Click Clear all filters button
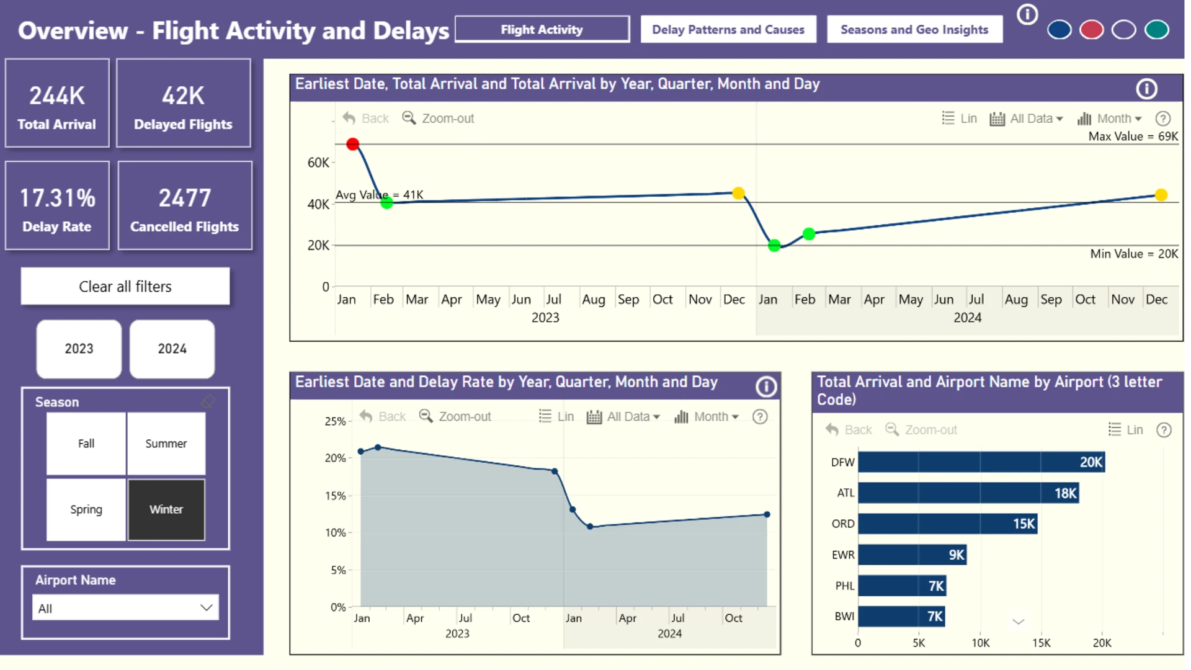 click(x=125, y=286)
